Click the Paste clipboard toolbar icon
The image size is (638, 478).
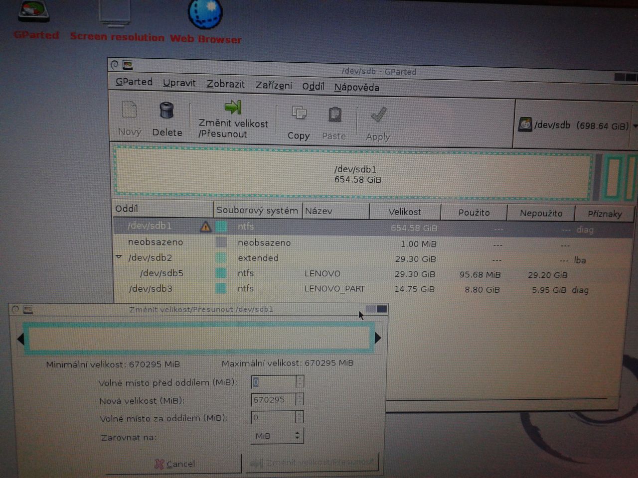(x=334, y=115)
